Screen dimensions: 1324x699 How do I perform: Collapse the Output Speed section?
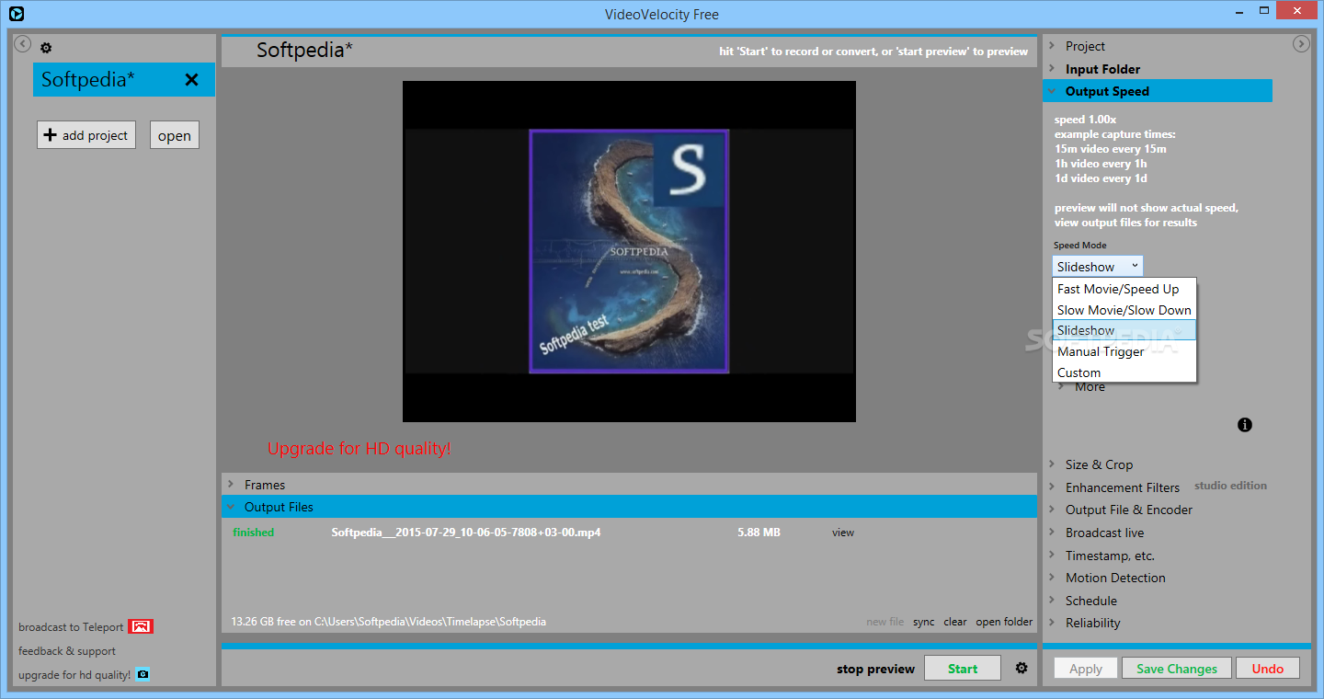point(1158,91)
